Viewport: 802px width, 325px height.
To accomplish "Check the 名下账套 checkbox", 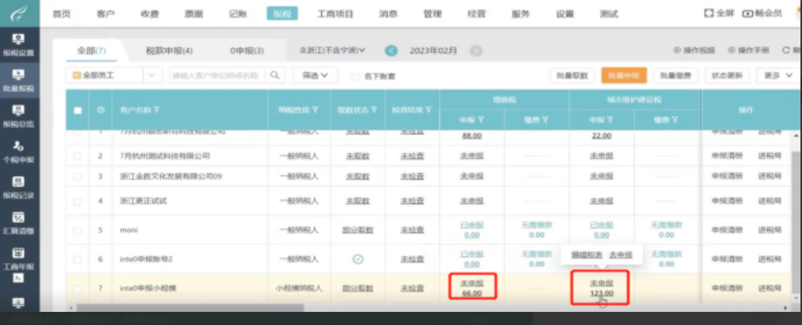I will (355, 76).
